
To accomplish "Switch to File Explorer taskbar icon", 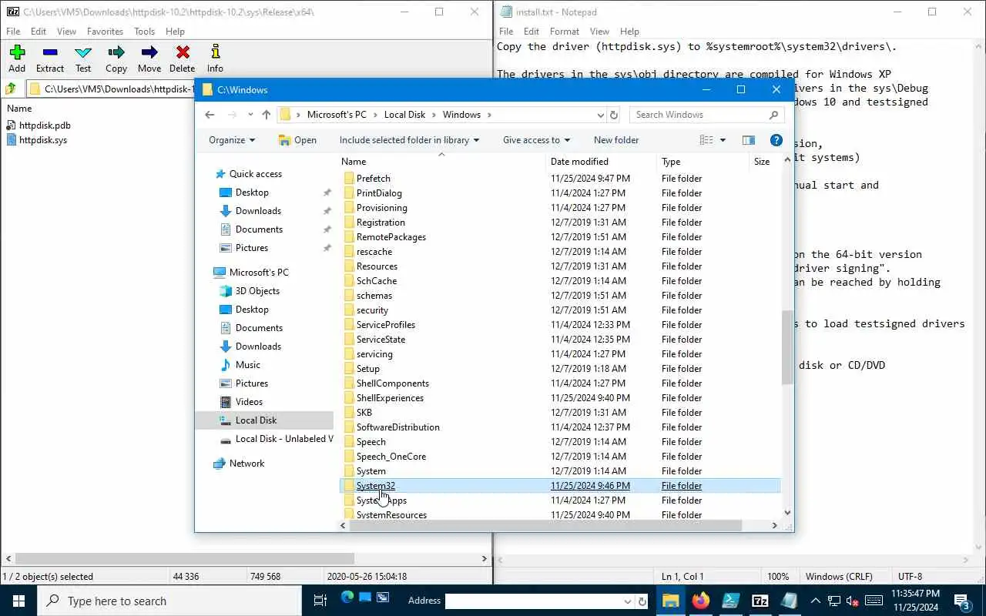I will pyautogui.click(x=670, y=601).
